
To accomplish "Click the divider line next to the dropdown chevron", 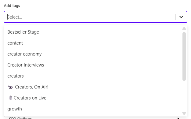I will [175, 17].
